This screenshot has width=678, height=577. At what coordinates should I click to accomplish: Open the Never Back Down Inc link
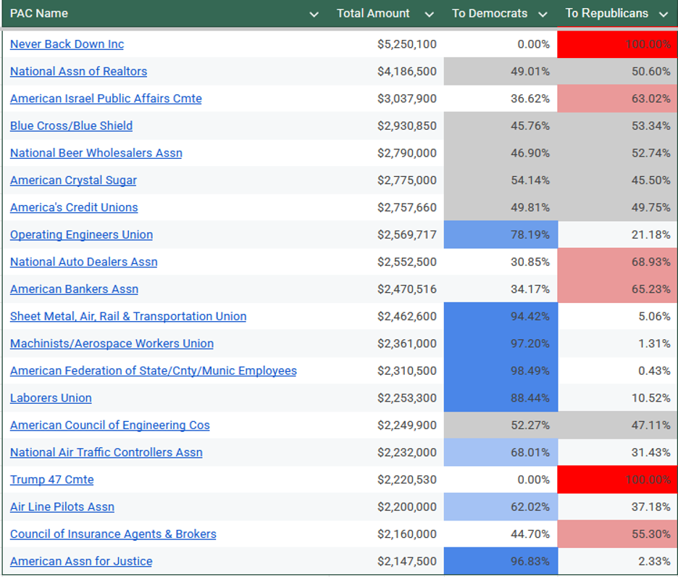(x=67, y=44)
